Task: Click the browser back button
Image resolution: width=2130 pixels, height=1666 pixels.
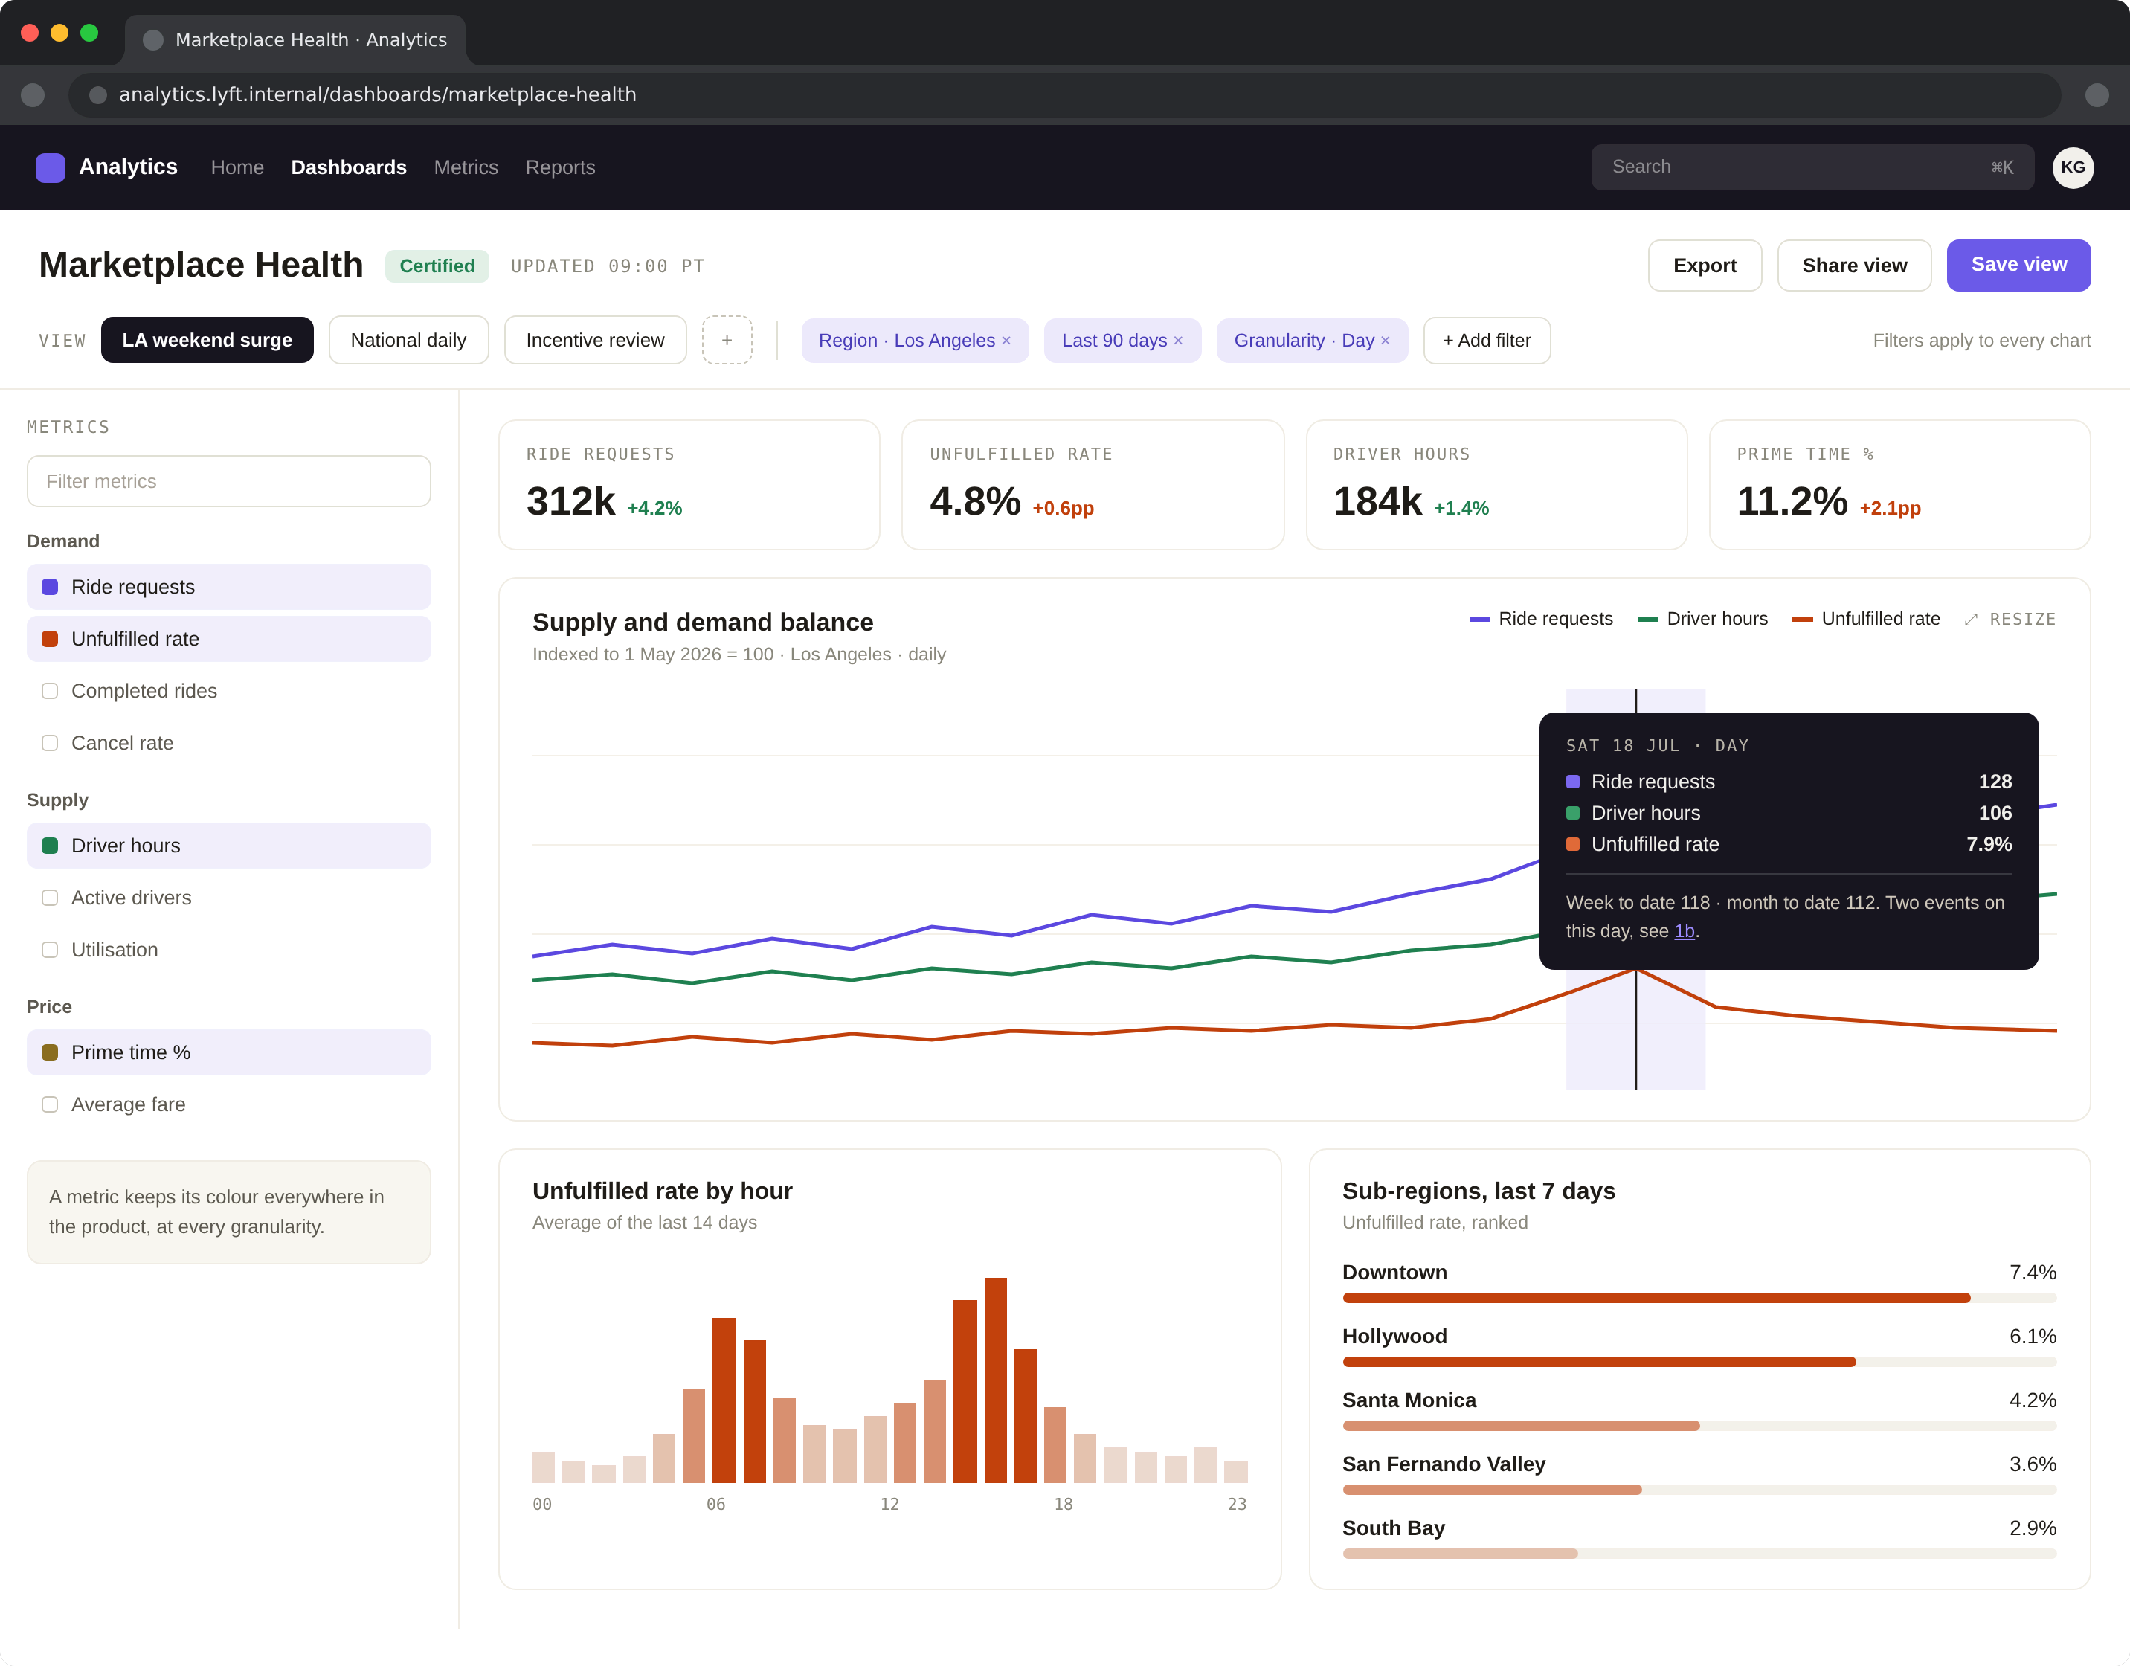Action: [x=32, y=94]
